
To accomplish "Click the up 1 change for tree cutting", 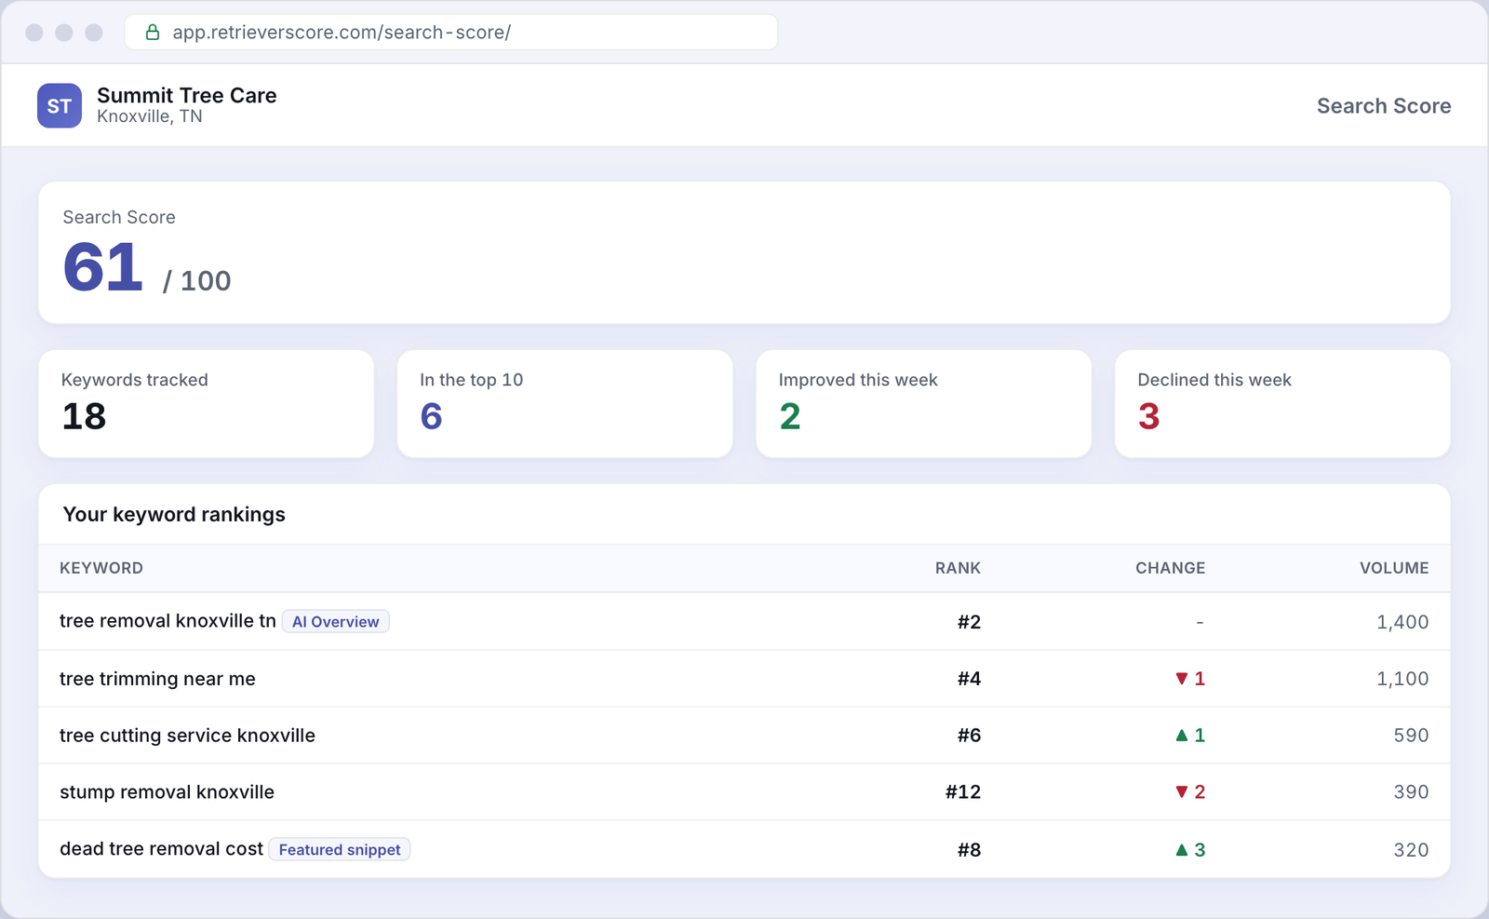I will tap(1190, 736).
